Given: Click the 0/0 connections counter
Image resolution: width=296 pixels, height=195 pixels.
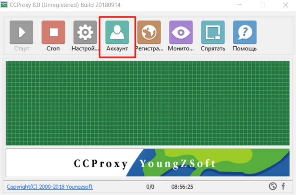Looking at the screenshot, I should [x=150, y=187].
